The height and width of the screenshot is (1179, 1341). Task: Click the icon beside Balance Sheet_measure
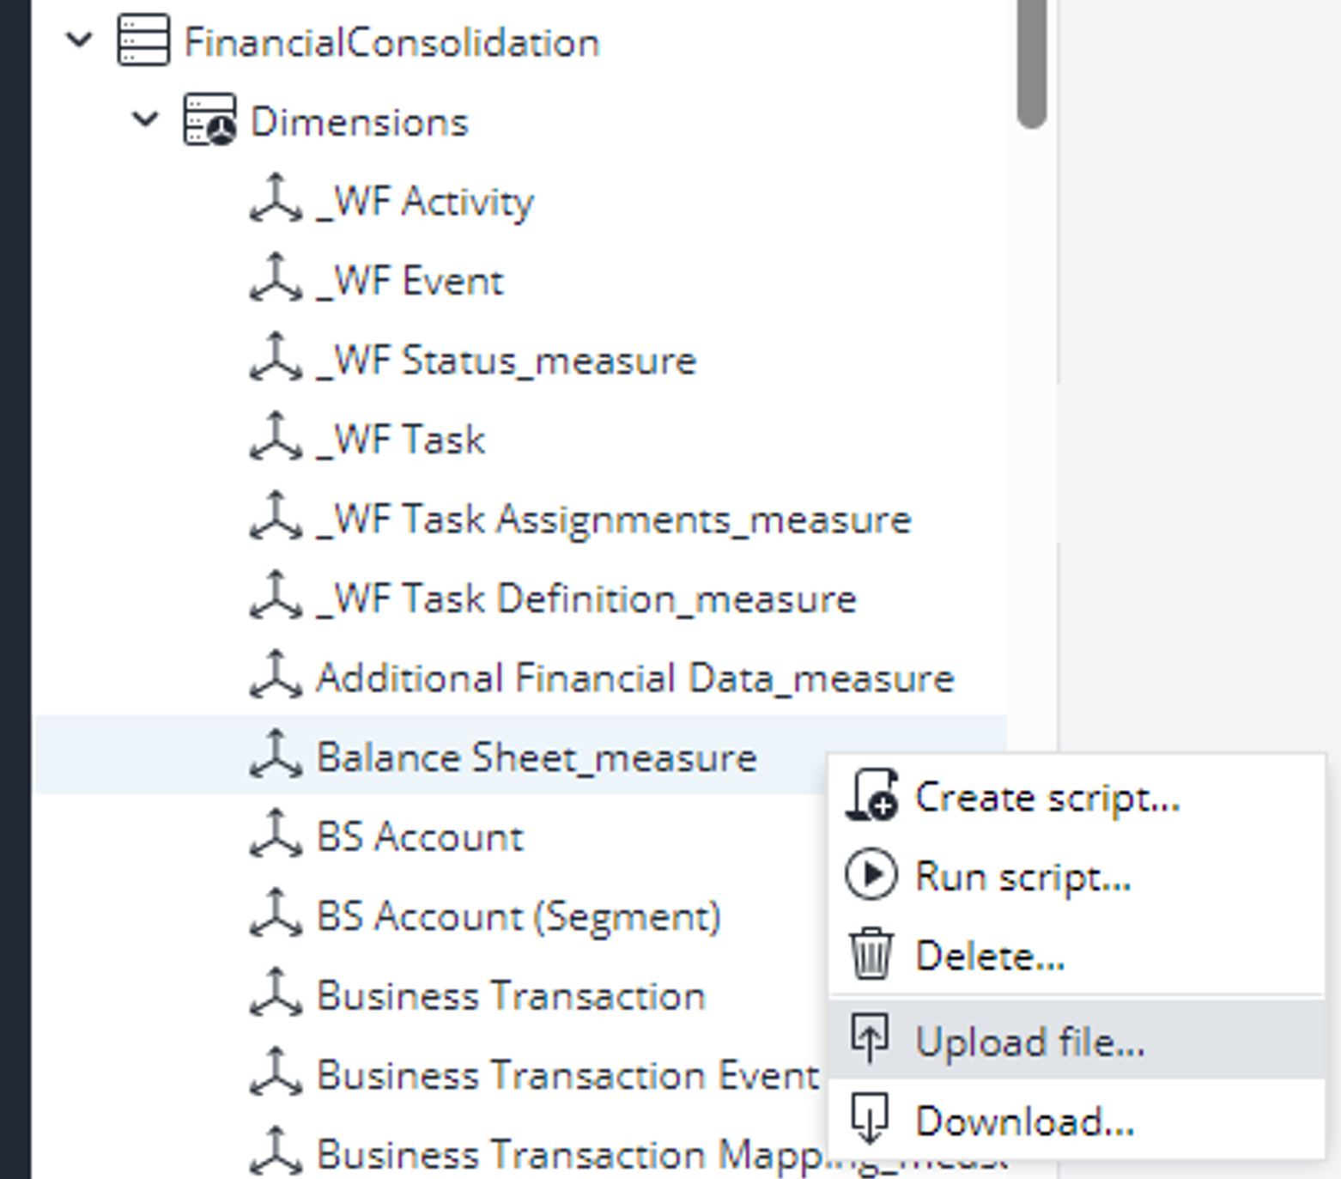276,756
